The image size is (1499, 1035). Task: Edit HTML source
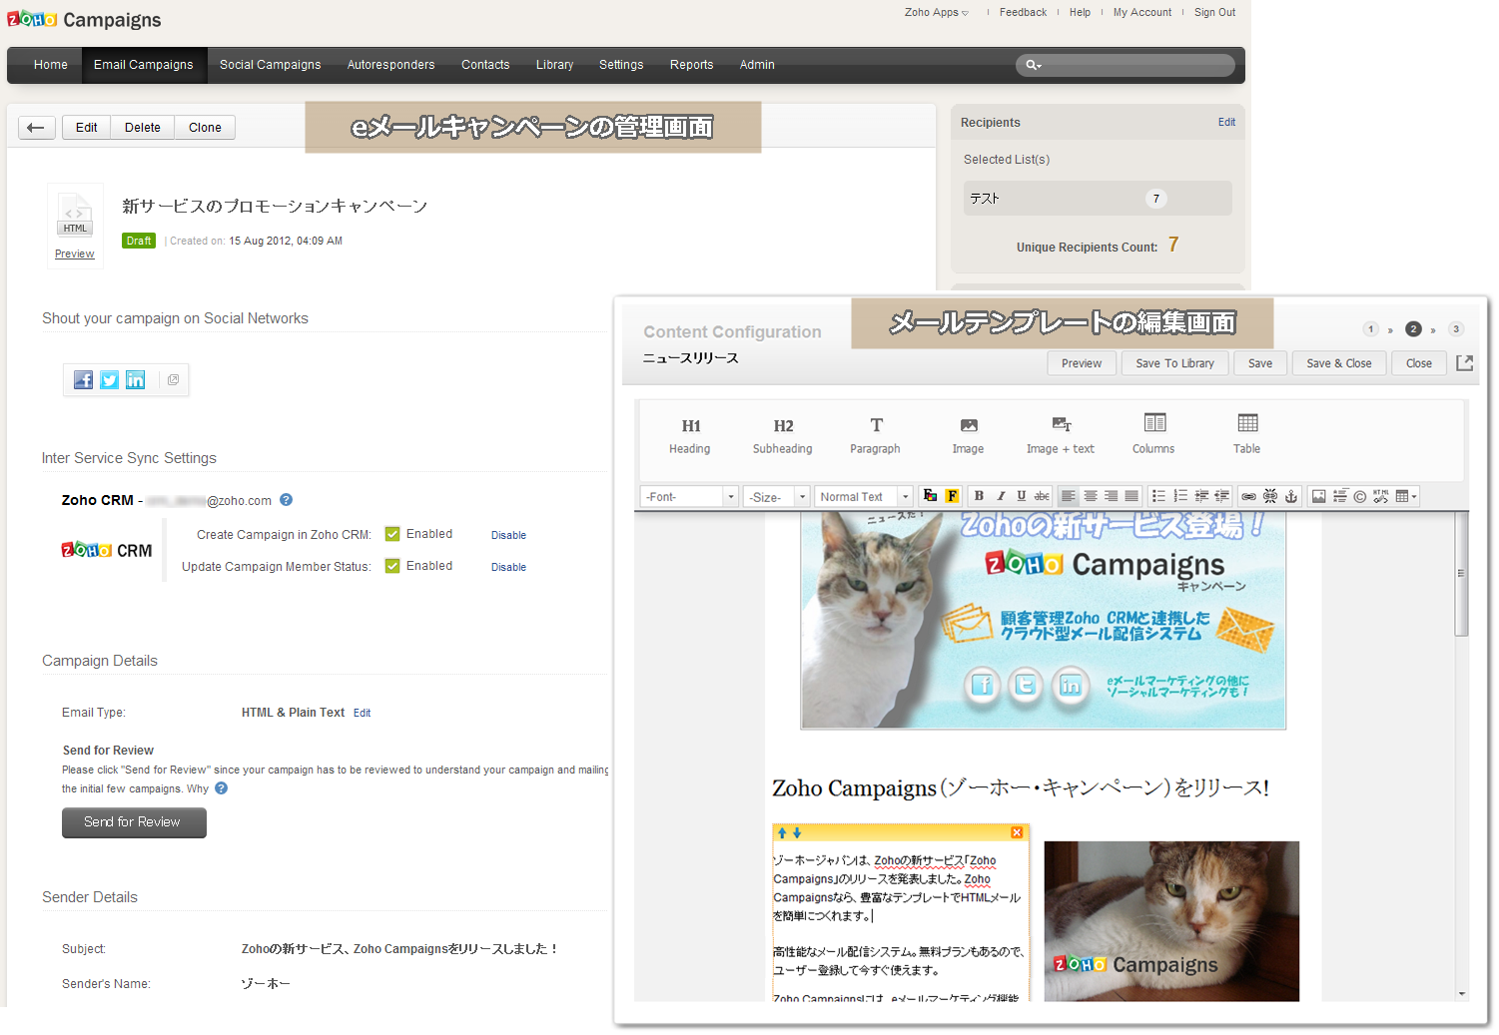1381,496
